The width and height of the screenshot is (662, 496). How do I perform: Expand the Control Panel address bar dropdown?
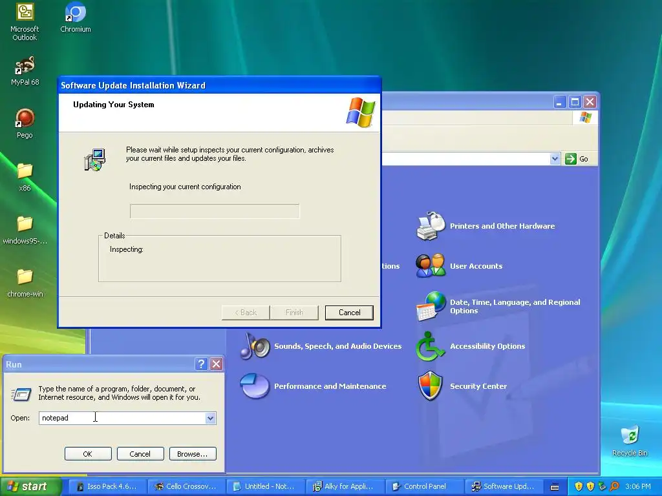pyautogui.click(x=555, y=159)
